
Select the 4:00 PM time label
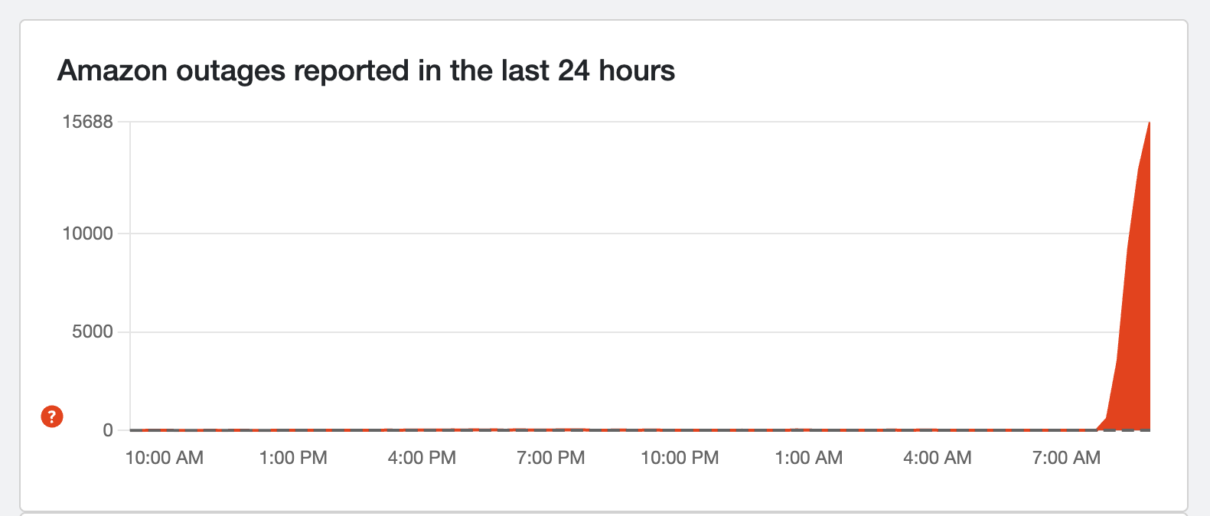coord(422,458)
